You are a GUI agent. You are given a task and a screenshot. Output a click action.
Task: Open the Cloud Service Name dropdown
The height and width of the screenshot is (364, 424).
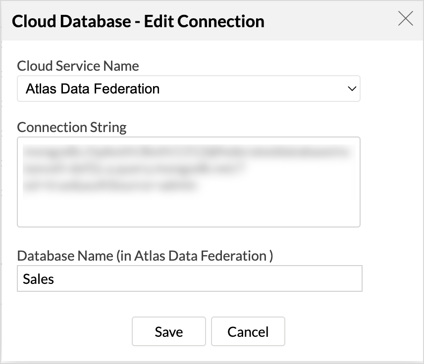tap(188, 89)
